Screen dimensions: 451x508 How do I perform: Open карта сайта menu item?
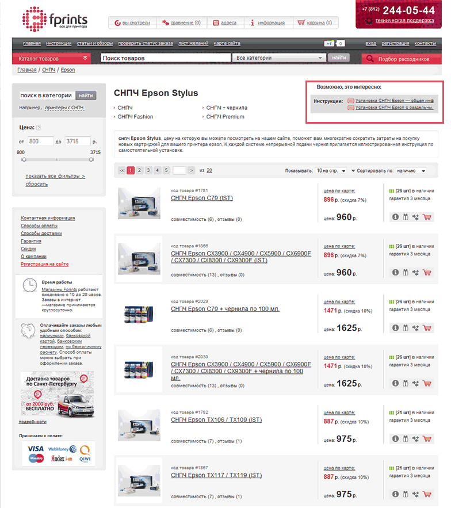coord(227,43)
